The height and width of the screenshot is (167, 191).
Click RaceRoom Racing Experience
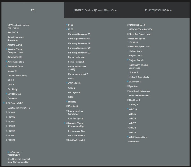[138, 66]
